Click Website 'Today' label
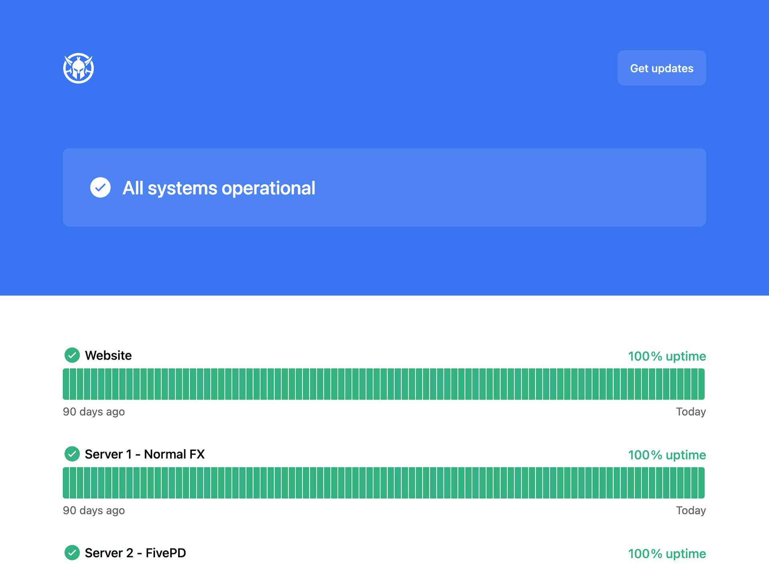 pyautogui.click(x=690, y=412)
